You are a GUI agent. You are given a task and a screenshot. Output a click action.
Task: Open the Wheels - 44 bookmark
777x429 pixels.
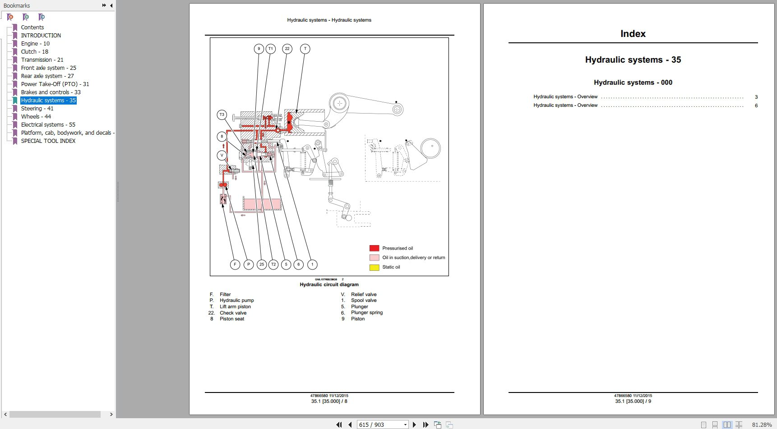coord(36,117)
